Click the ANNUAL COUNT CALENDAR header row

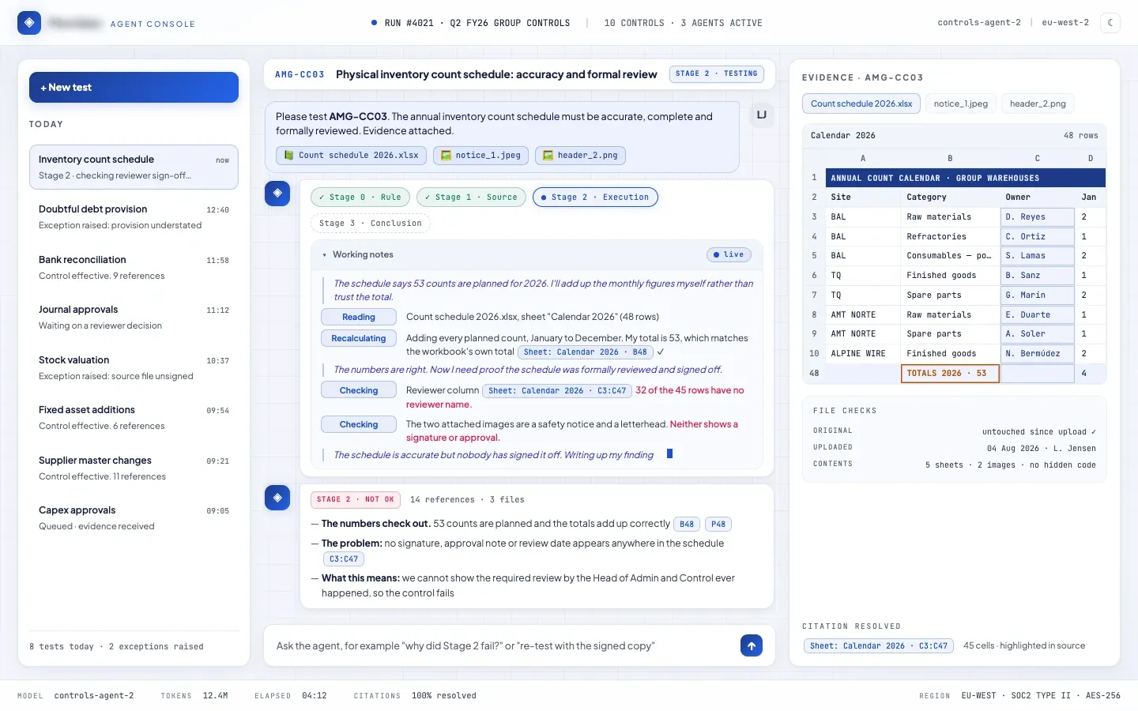(x=965, y=178)
